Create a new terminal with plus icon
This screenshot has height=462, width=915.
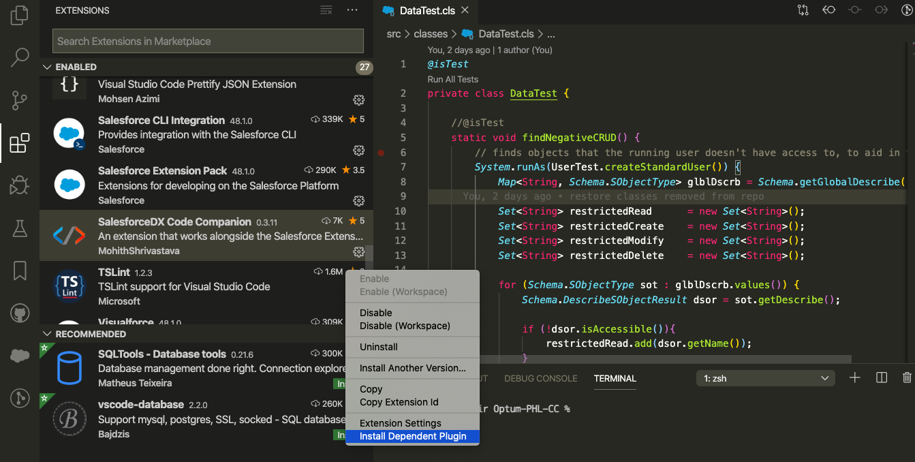pyautogui.click(x=854, y=378)
